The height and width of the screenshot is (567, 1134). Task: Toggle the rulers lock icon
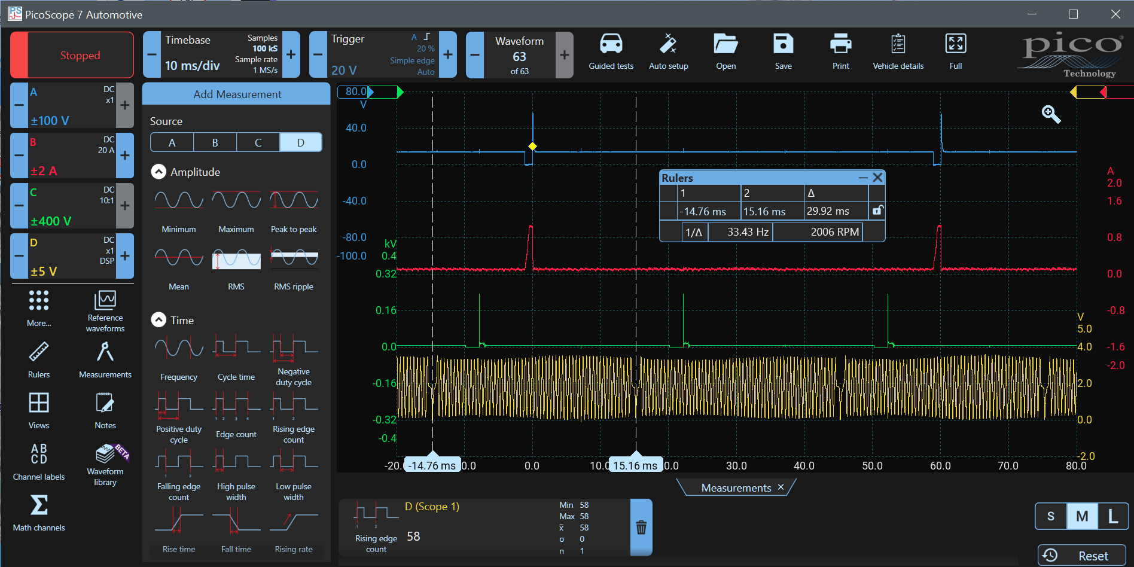click(877, 211)
